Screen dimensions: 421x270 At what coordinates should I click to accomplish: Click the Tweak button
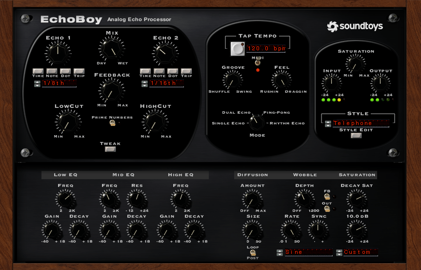(110, 149)
